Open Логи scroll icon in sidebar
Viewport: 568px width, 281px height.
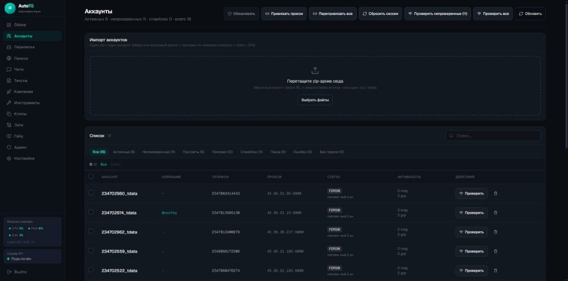click(9, 125)
